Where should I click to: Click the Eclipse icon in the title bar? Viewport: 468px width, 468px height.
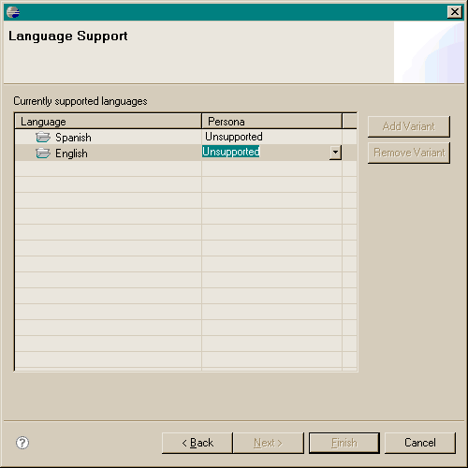[x=13, y=12]
